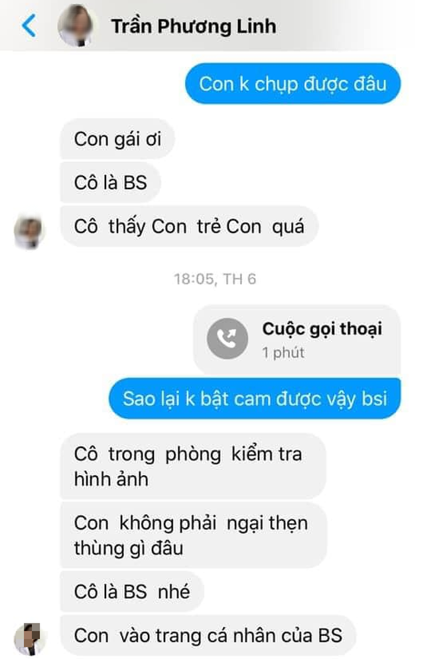Select Con vào trang cá nhân message
Image resolution: width=431 pixels, height=659 pixels.
(208, 636)
